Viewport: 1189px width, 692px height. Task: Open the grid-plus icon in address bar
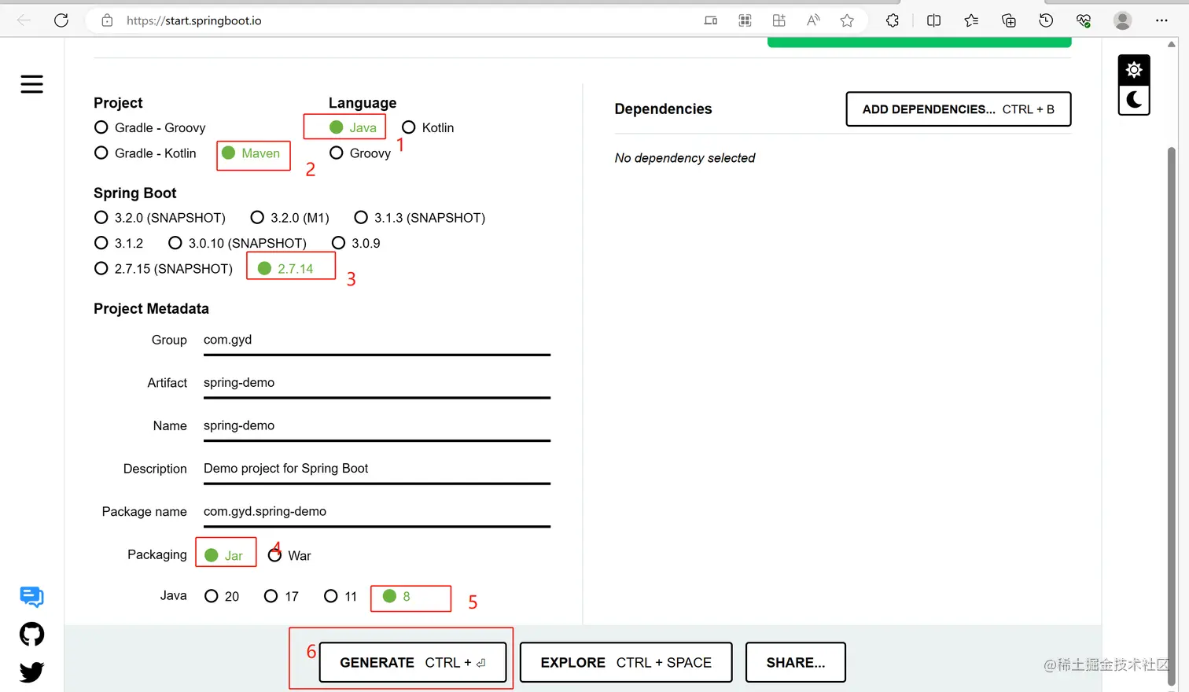[779, 20]
